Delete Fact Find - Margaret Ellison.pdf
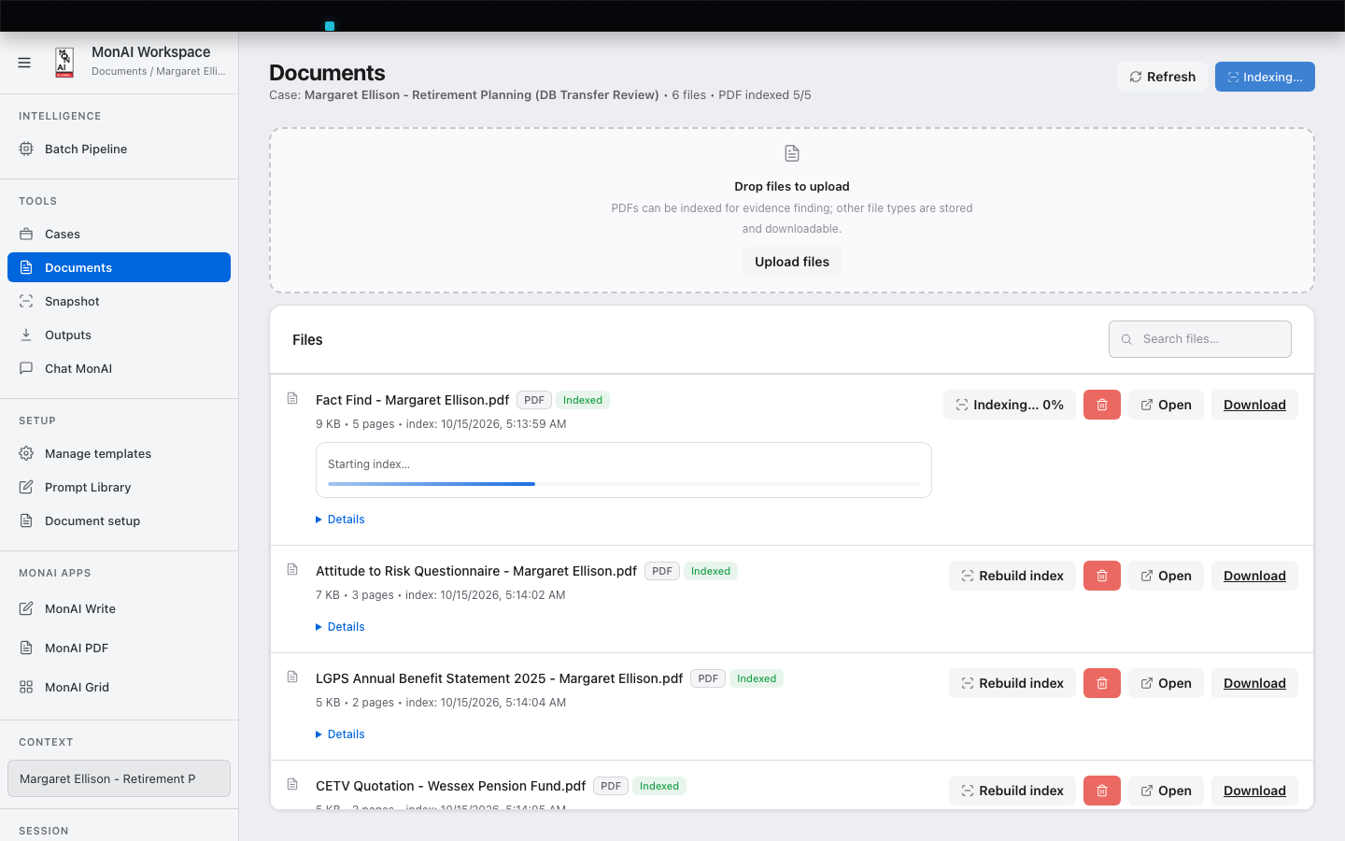1345x841 pixels. point(1102,405)
